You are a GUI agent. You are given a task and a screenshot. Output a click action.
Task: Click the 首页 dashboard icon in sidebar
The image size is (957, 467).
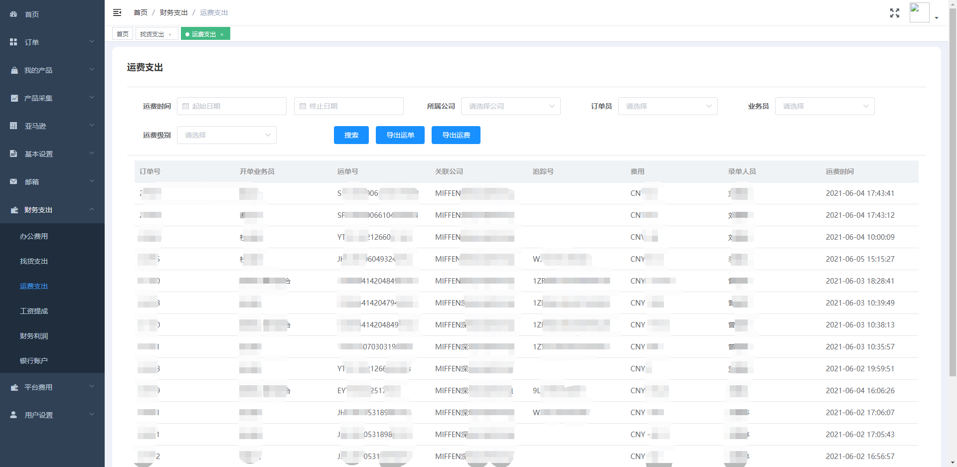tap(14, 14)
